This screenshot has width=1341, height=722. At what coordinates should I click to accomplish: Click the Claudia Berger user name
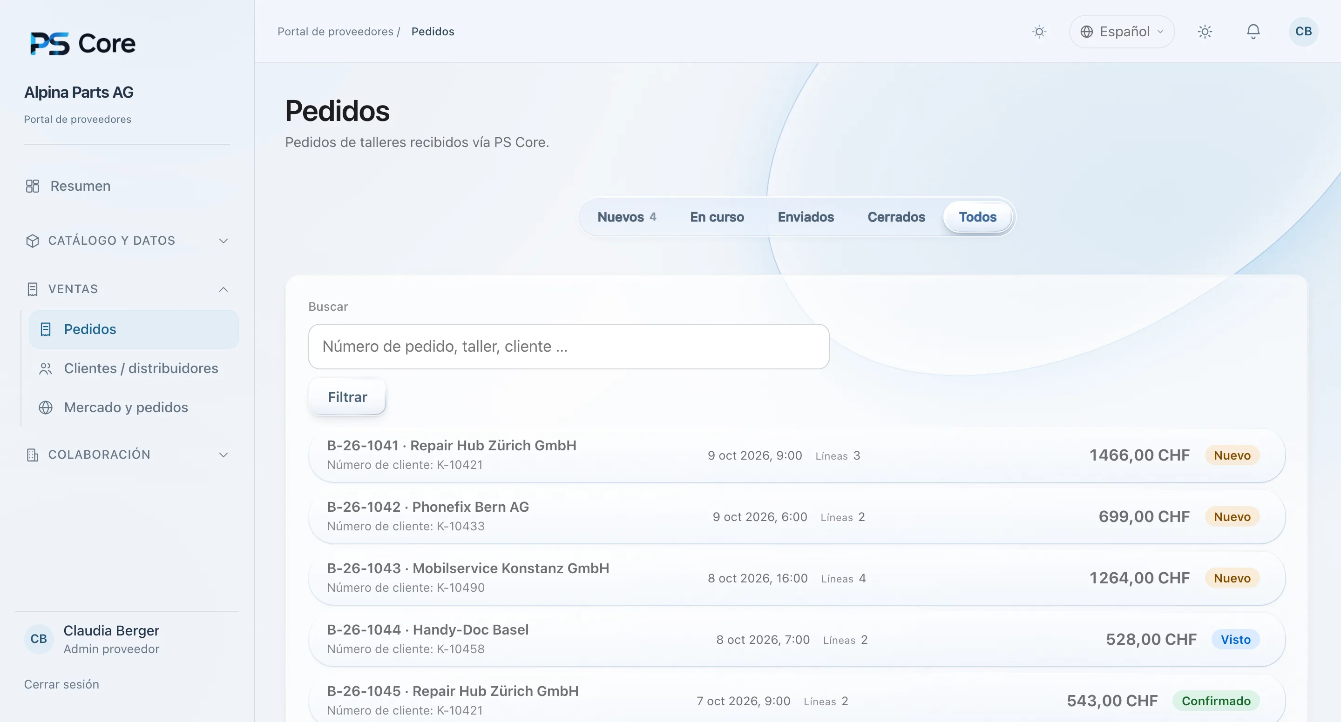pyautogui.click(x=111, y=631)
